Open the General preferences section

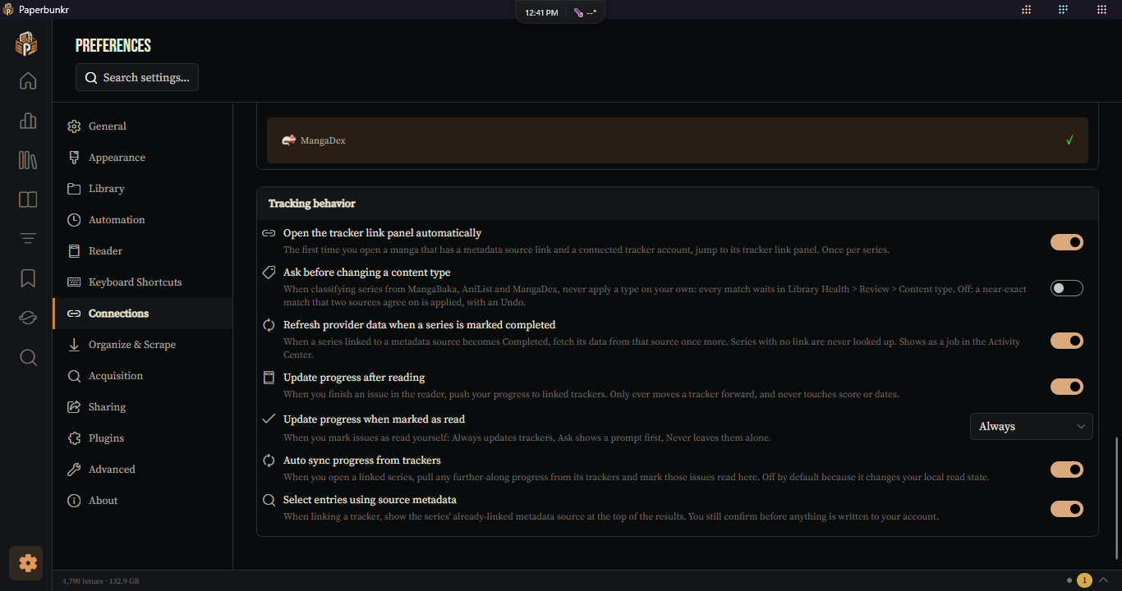tap(142, 126)
